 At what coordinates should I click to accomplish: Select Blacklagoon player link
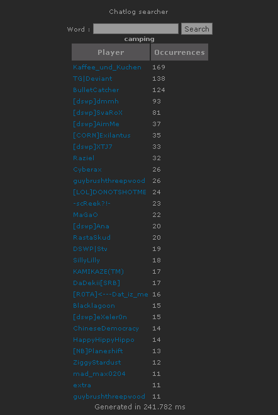tap(94, 306)
